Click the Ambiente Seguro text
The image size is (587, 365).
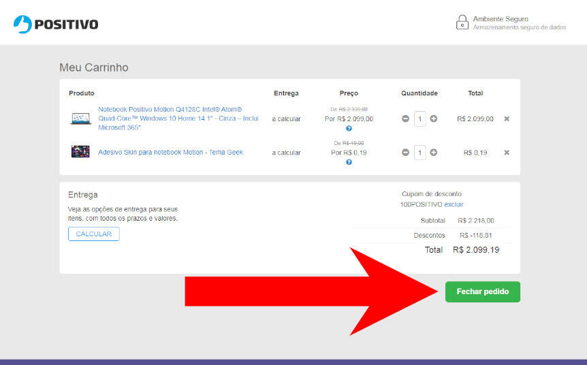tap(501, 18)
